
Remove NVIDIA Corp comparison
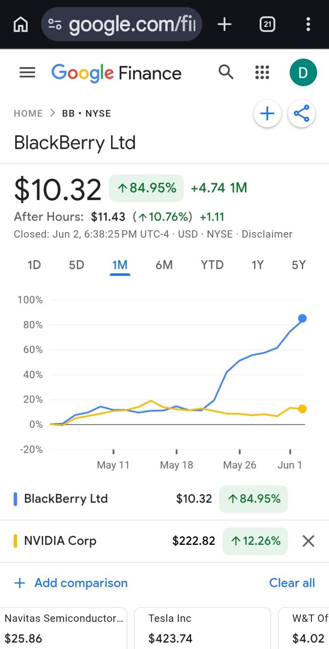(x=308, y=541)
